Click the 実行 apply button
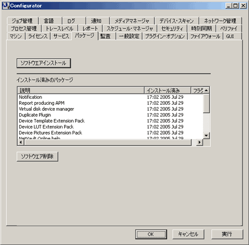Screen dimensions: 249x245 [227, 234]
